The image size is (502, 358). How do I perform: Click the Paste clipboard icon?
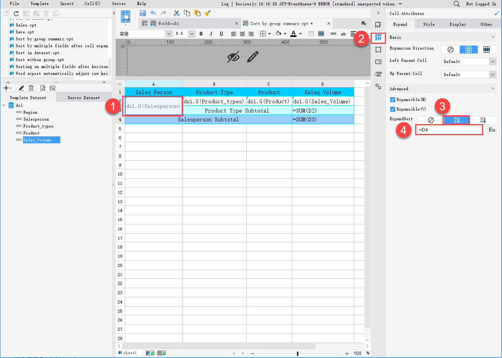pyautogui.click(x=197, y=13)
